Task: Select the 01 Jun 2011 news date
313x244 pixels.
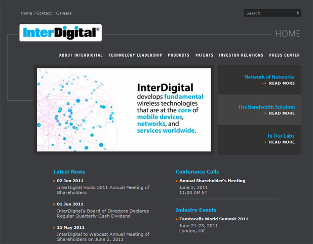Action: click(70, 204)
